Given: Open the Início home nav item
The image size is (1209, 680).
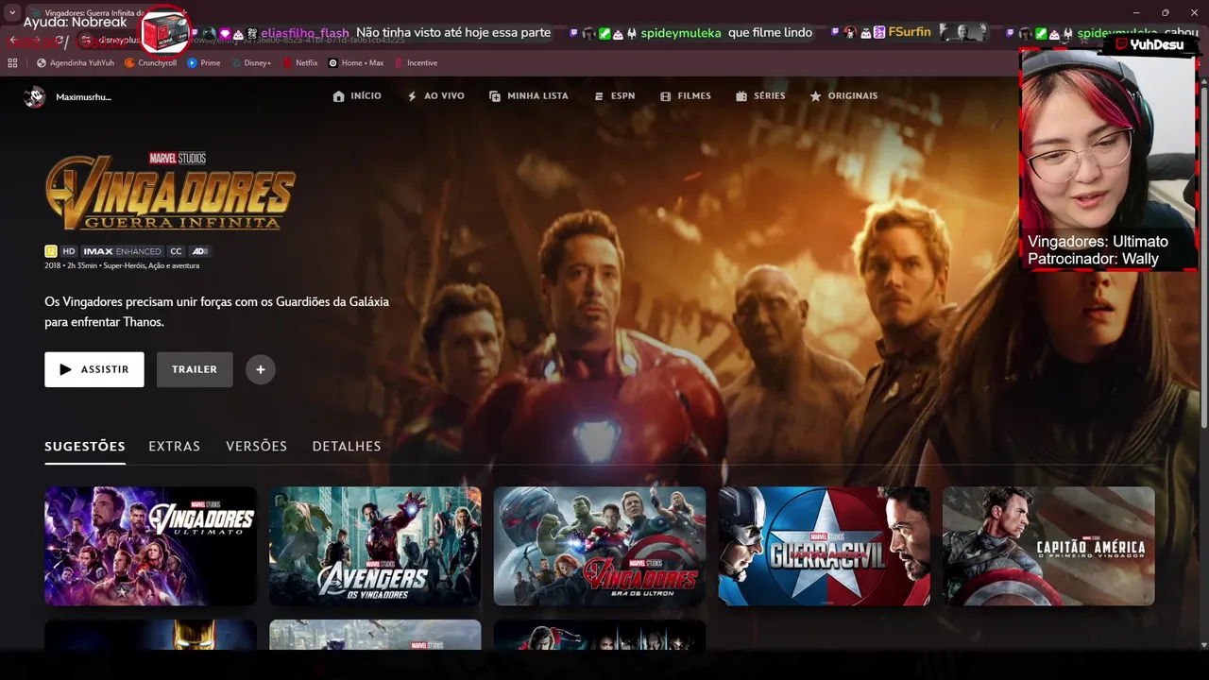Looking at the screenshot, I should 357,96.
